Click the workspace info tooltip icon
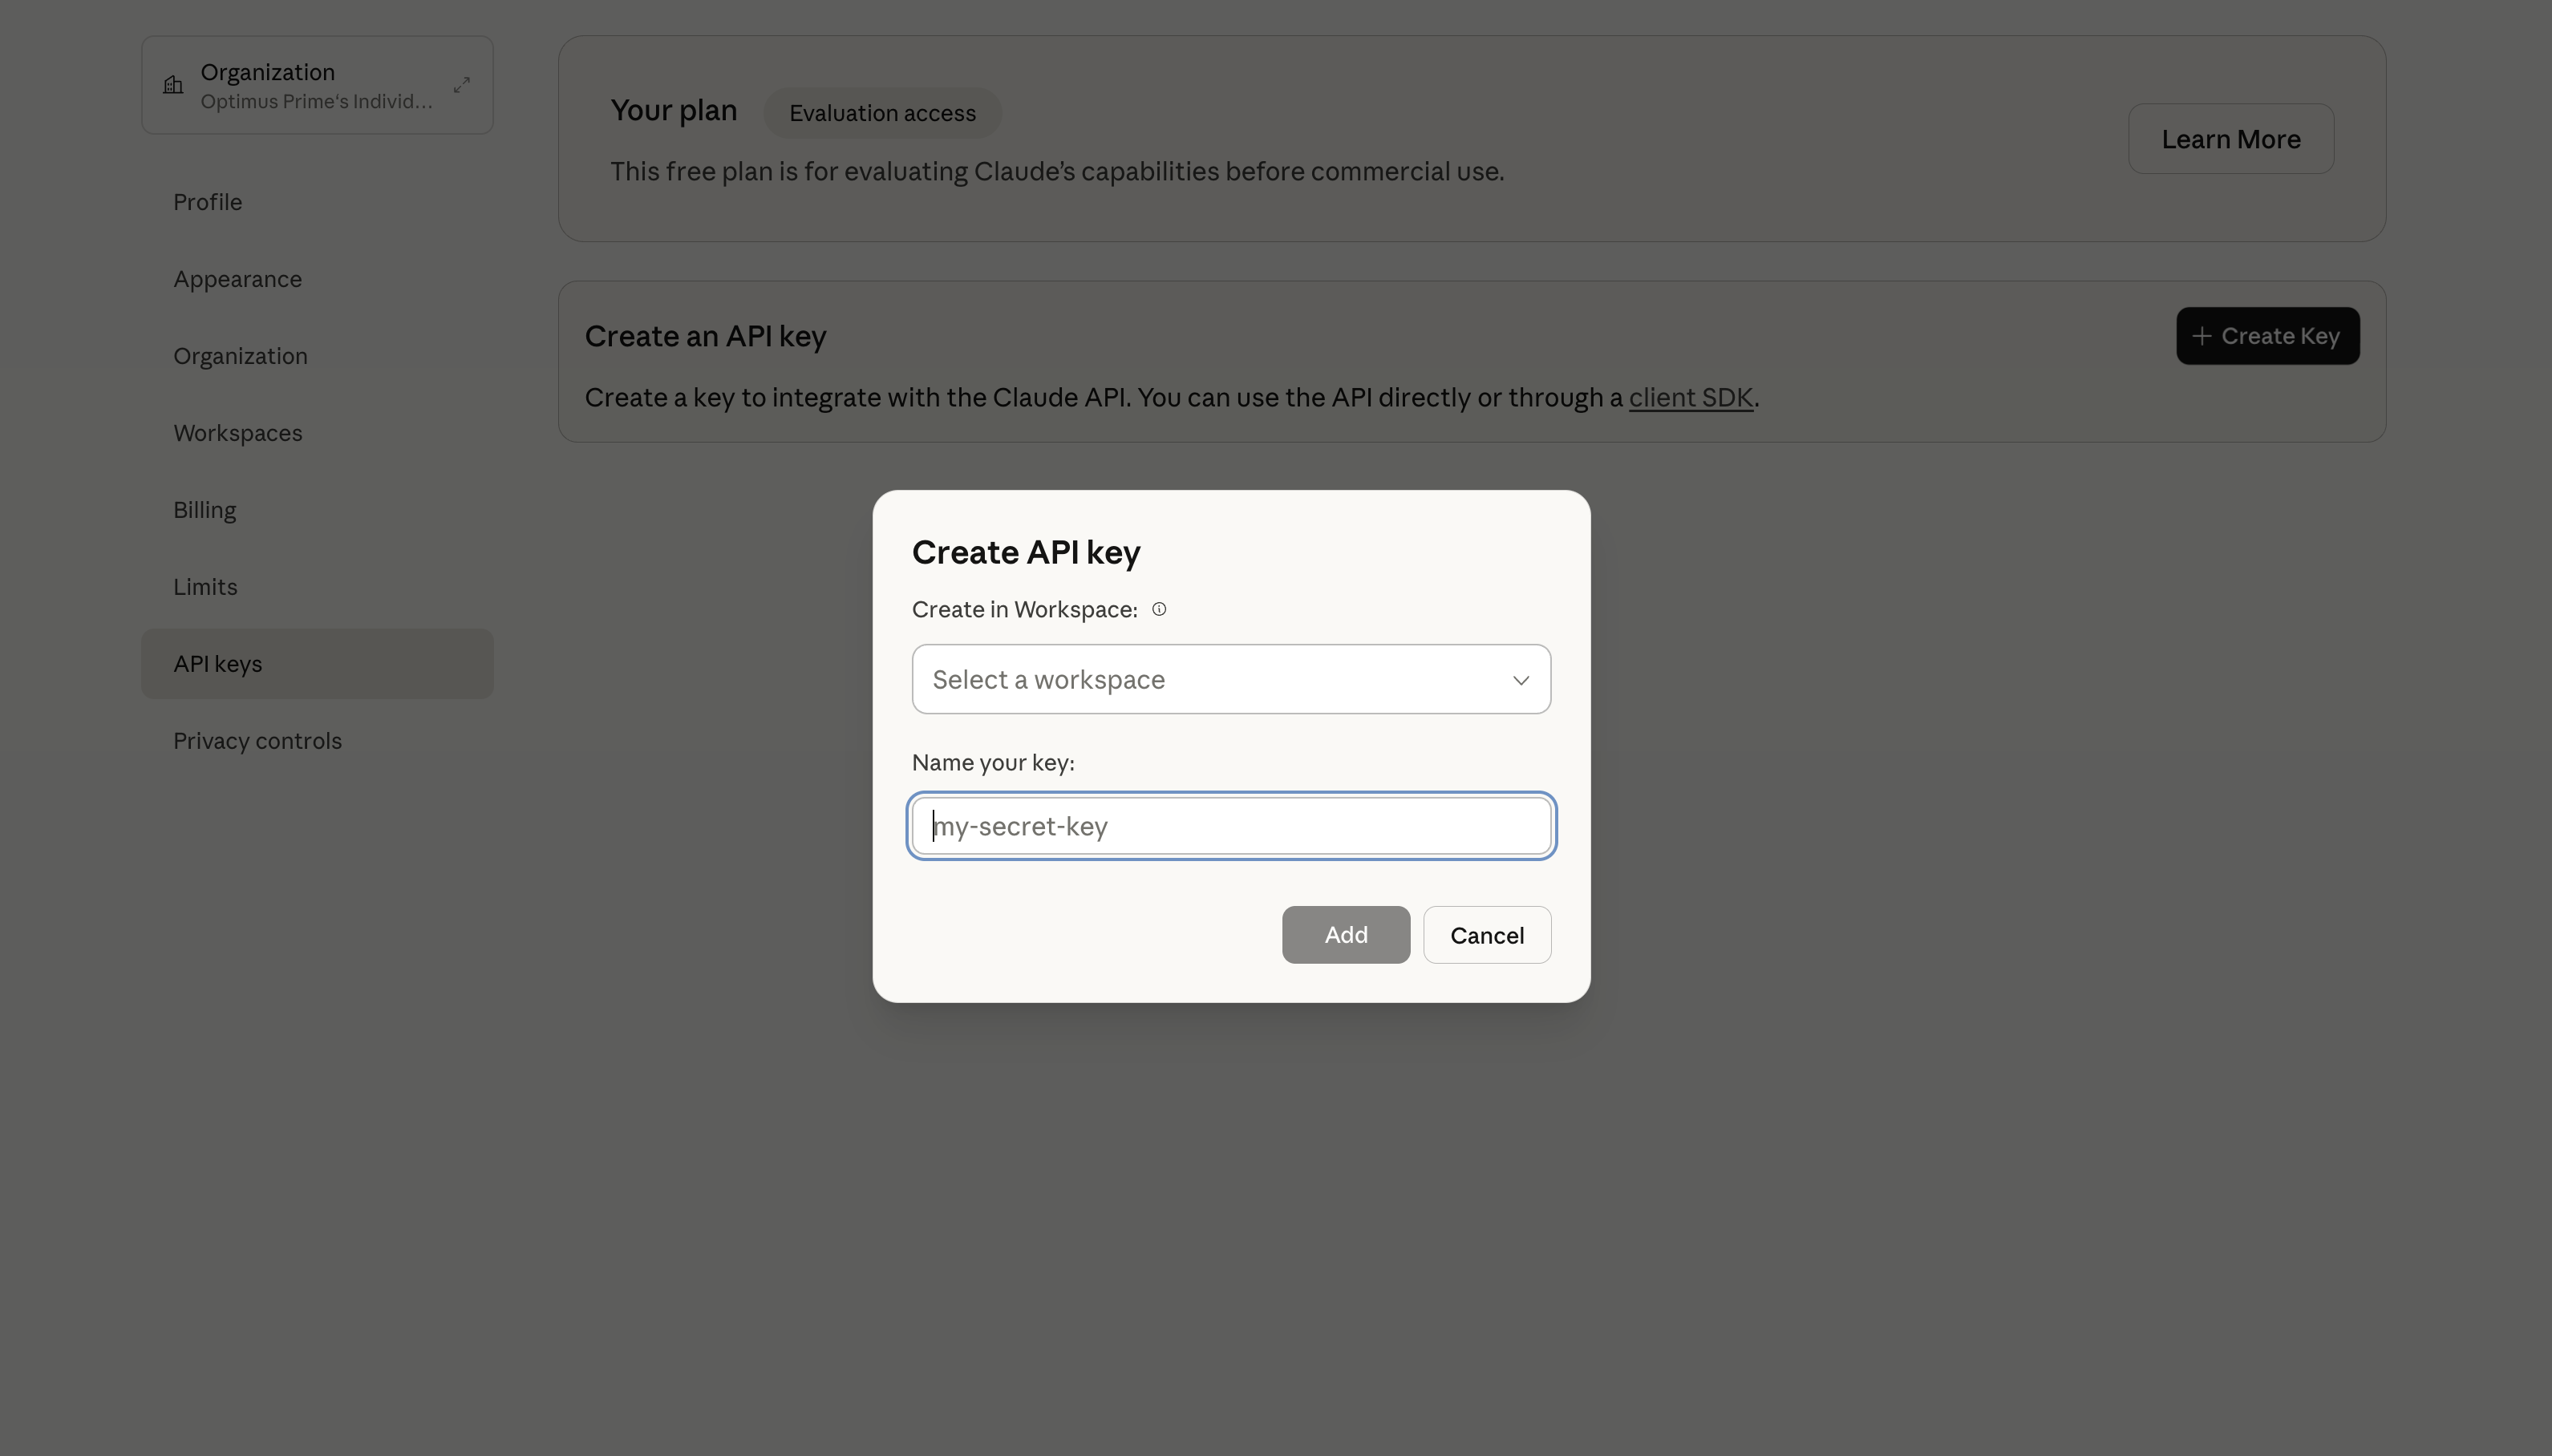 pyautogui.click(x=1159, y=609)
